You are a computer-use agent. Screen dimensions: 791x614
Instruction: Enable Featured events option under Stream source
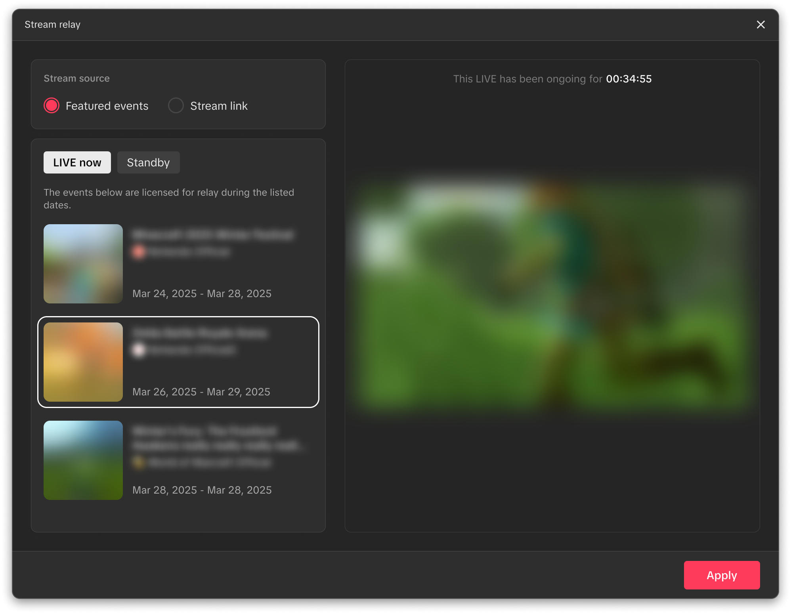tap(52, 106)
